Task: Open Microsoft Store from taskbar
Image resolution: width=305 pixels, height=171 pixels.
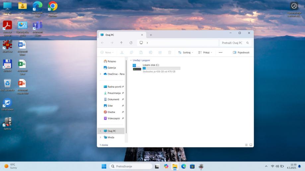Action: [x=192, y=166]
